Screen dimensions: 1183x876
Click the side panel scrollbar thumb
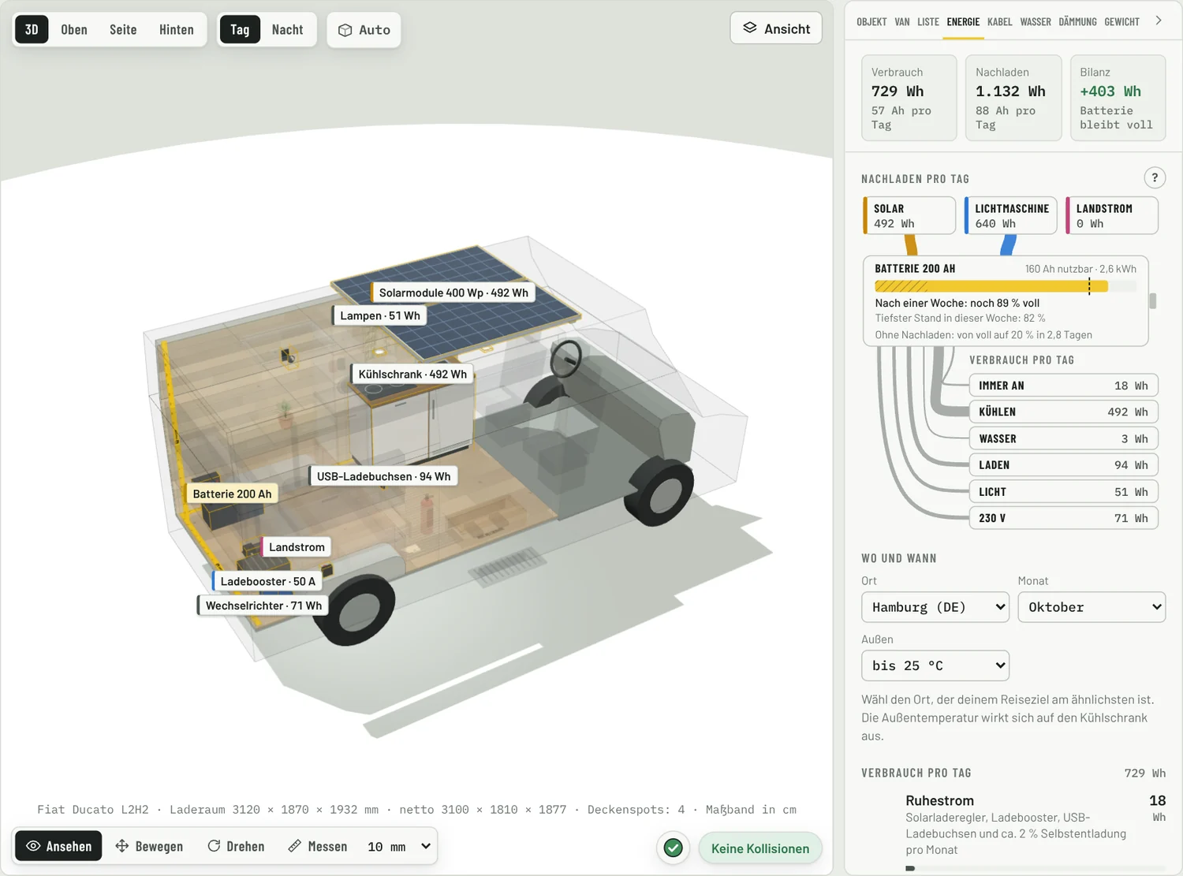click(1153, 301)
